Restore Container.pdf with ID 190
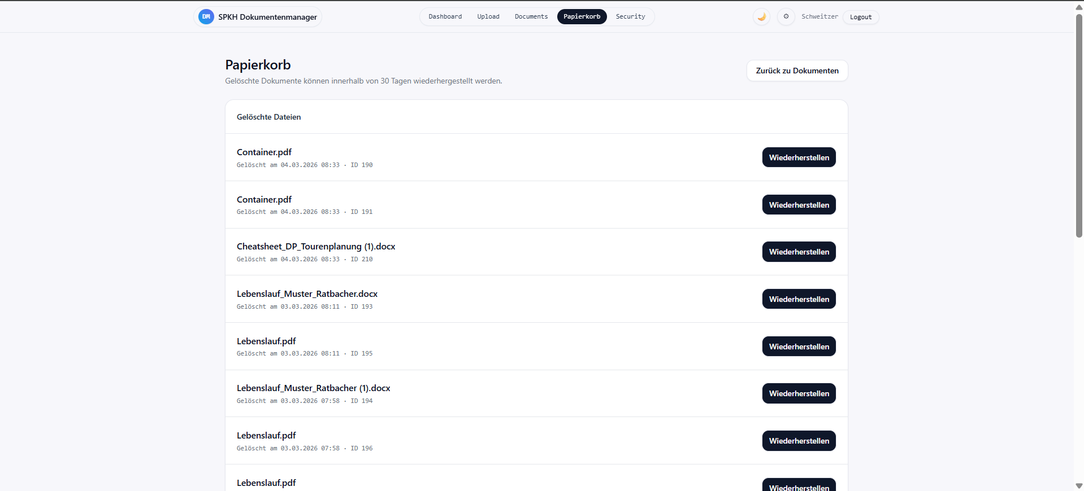This screenshot has width=1084, height=491. [x=799, y=157]
